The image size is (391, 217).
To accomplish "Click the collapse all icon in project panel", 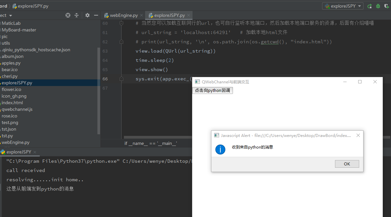I will tap(77, 15).
